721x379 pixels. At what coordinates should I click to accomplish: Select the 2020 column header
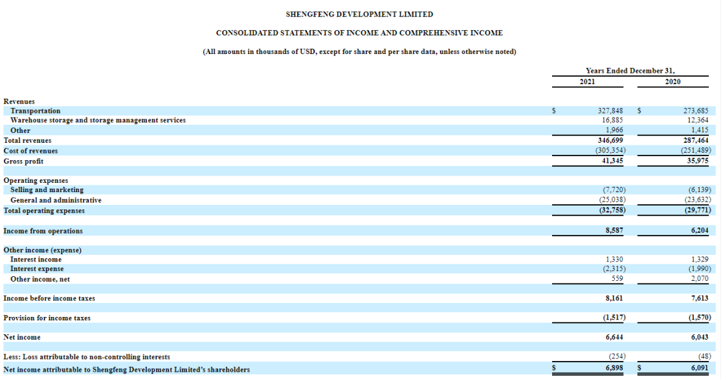(673, 82)
